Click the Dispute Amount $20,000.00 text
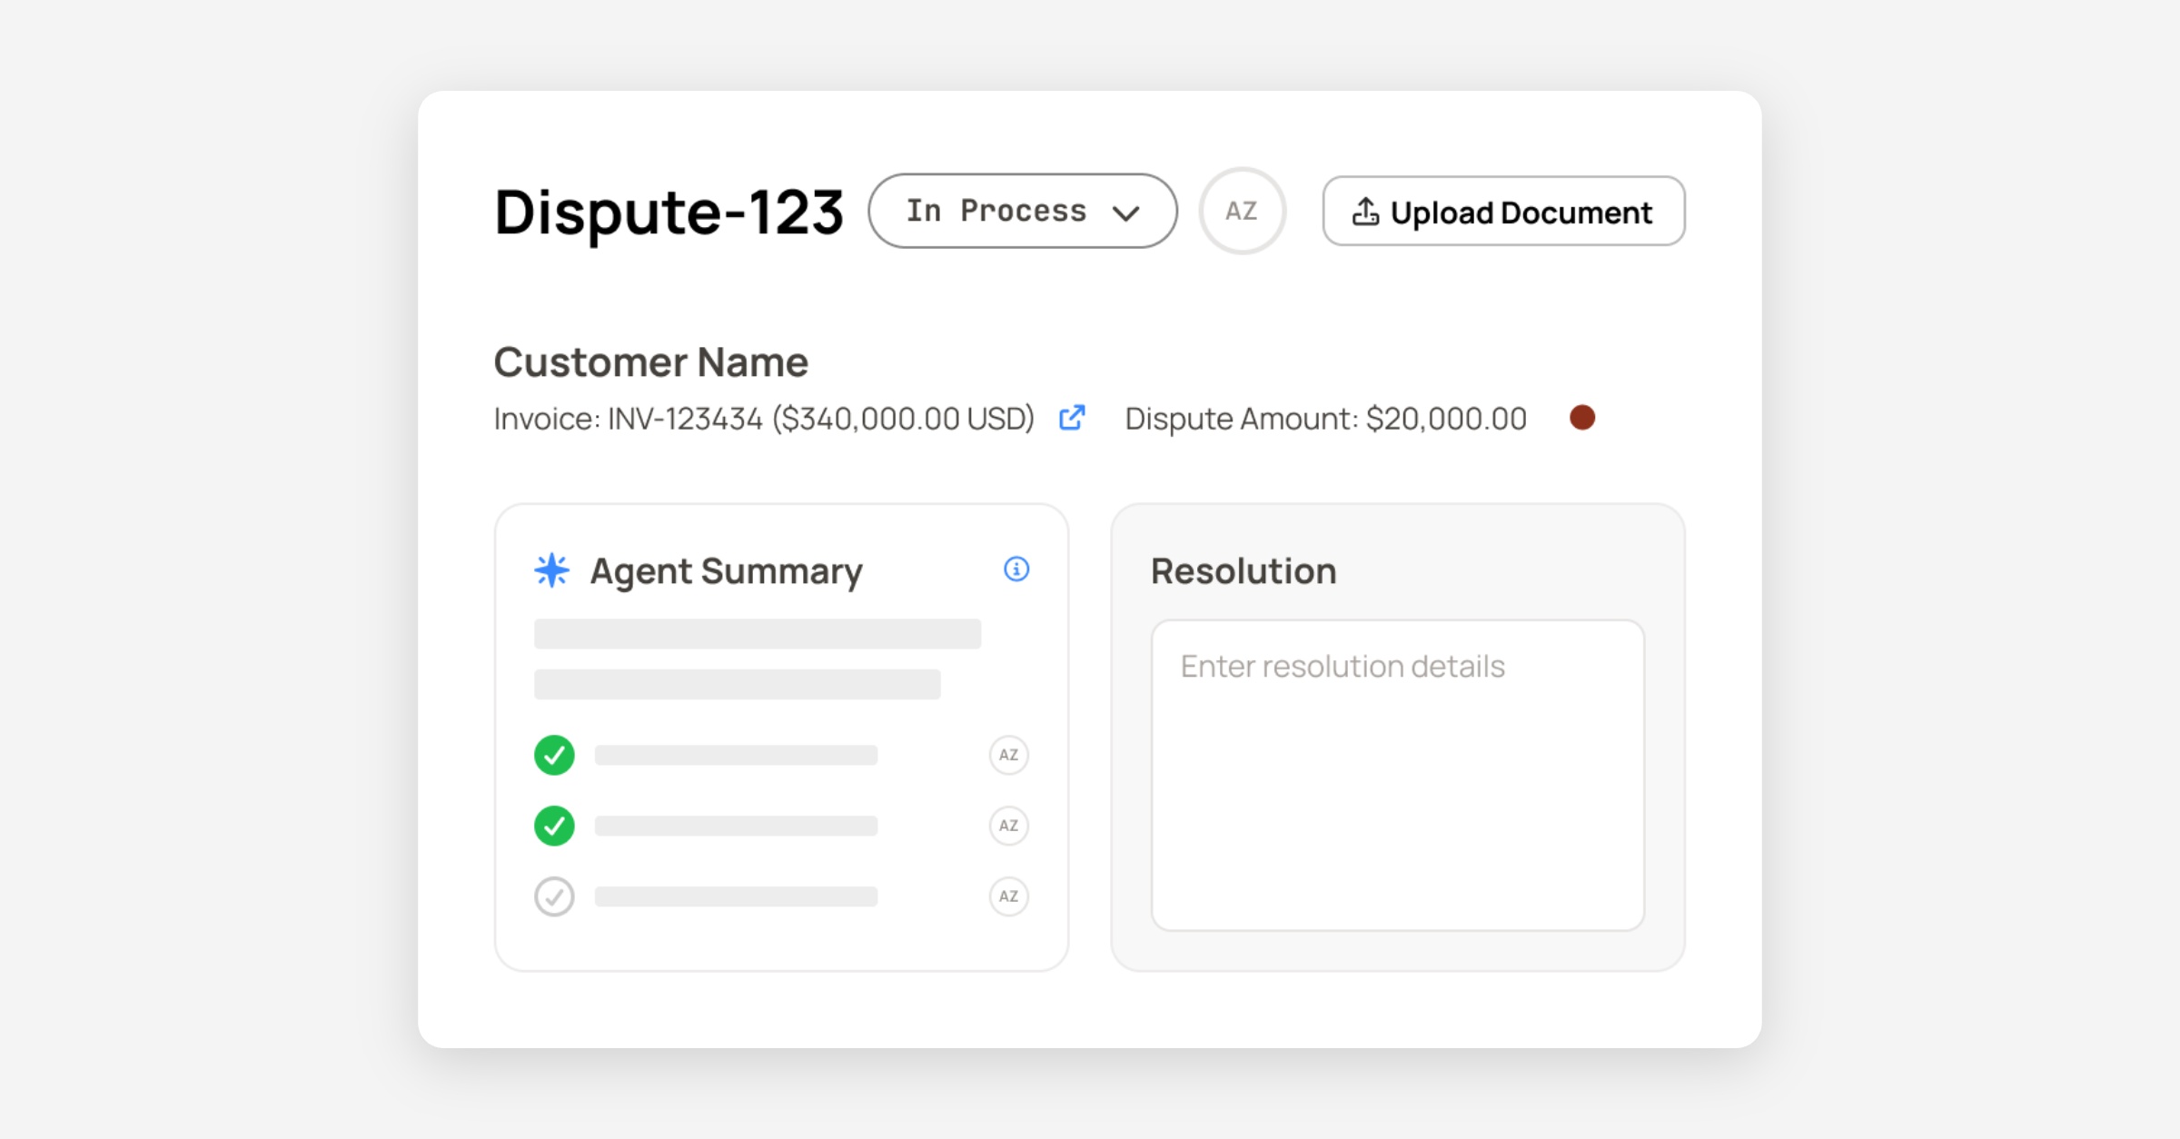 tap(1325, 419)
